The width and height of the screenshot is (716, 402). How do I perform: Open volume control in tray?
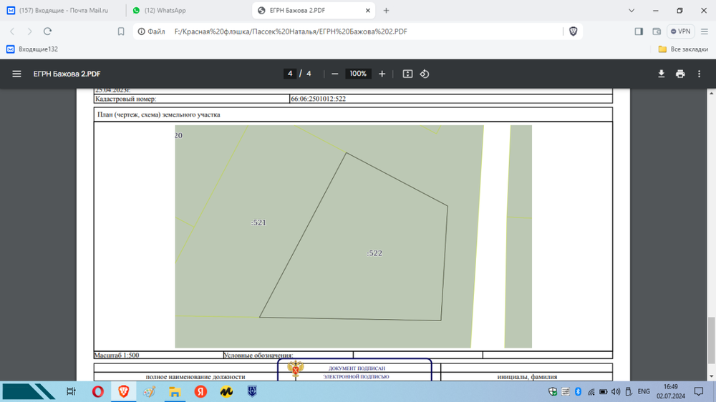(x=616, y=391)
